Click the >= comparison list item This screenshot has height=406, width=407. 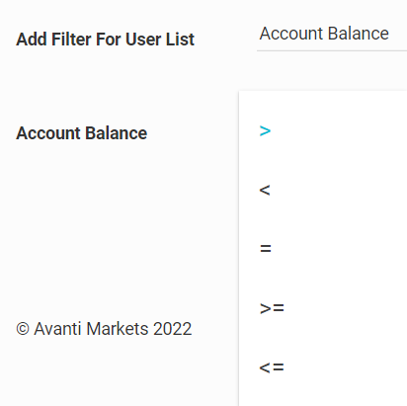point(272,308)
